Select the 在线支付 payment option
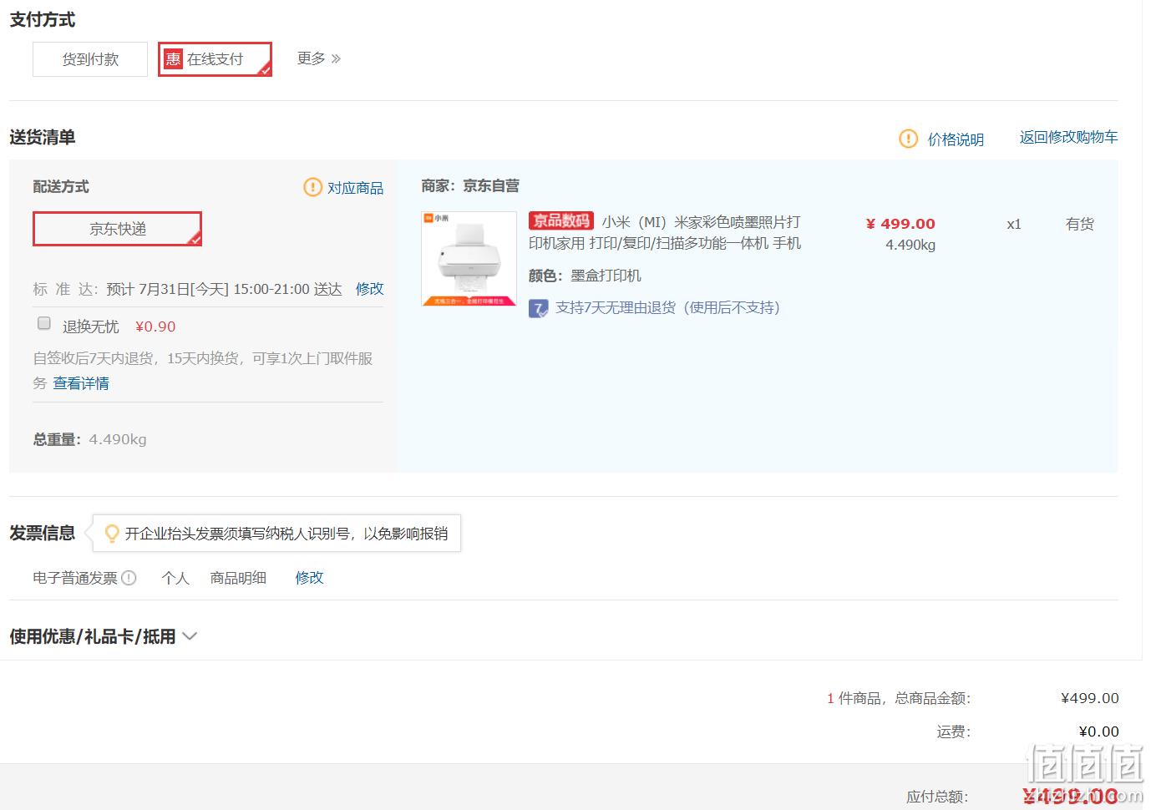This screenshot has width=1151, height=810. point(215,59)
